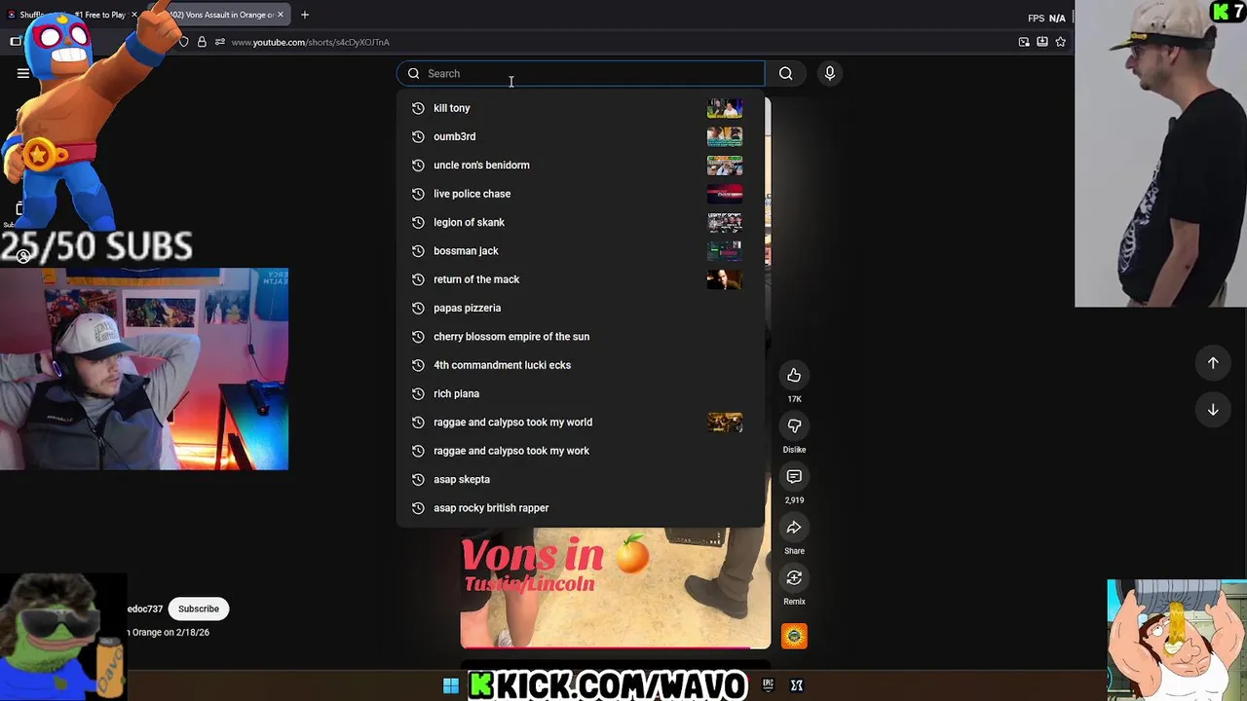Click the YouTube search magnifier button
Viewport: 1247px width, 701px height.
pos(785,73)
